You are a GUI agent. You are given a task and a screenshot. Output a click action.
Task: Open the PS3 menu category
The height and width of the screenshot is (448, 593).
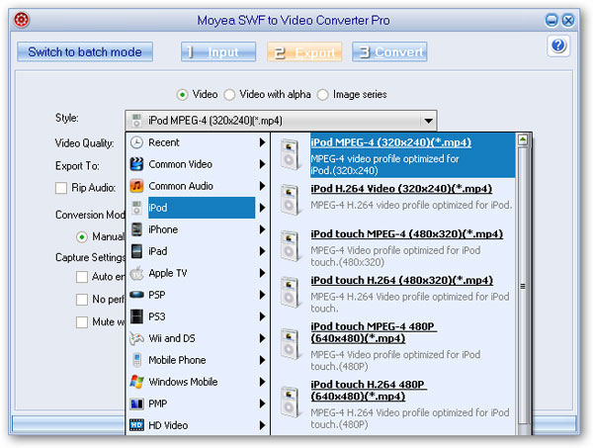(198, 316)
